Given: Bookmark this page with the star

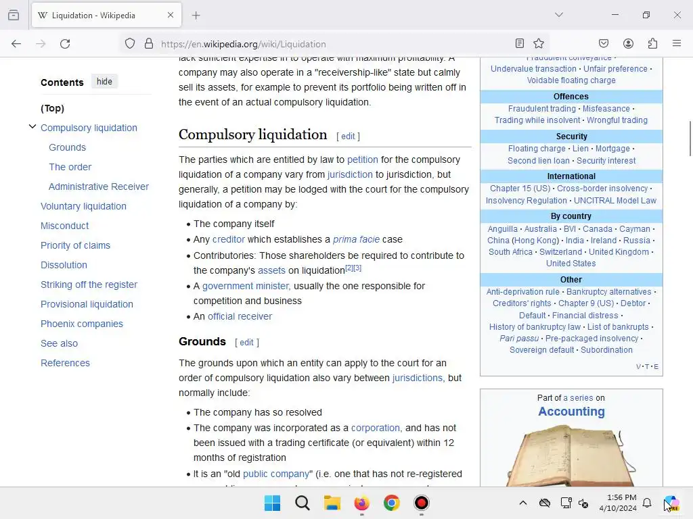Looking at the screenshot, I should pyautogui.click(x=538, y=43).
